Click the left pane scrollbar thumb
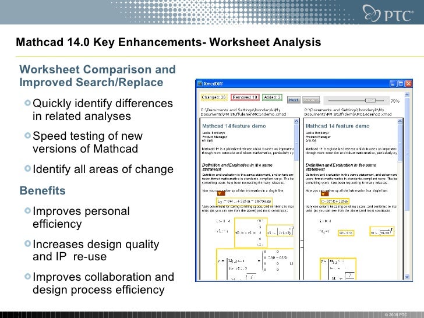Image resolution: width=424 pixels, height=318 pixels. click(296, 143)
